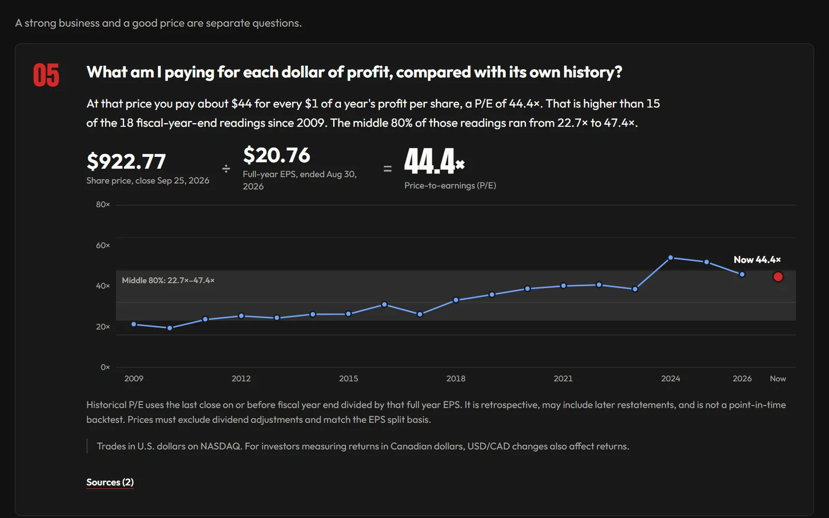The width and height of the screenshot is (829, 518).
Task: Click the 'Now' x-axis label
Action: (x=778, y=379)
